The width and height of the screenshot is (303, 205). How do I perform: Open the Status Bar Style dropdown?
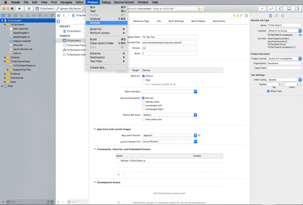click(170, 115)
